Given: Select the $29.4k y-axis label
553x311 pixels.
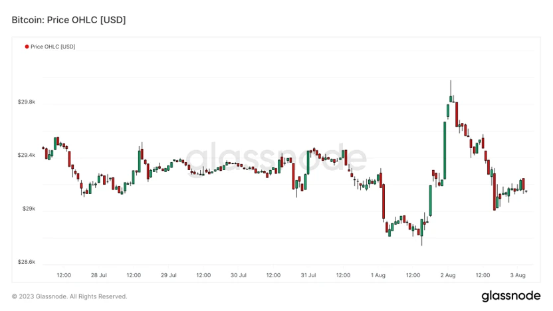Looking at the screenshot, I should tap(27, 155).
